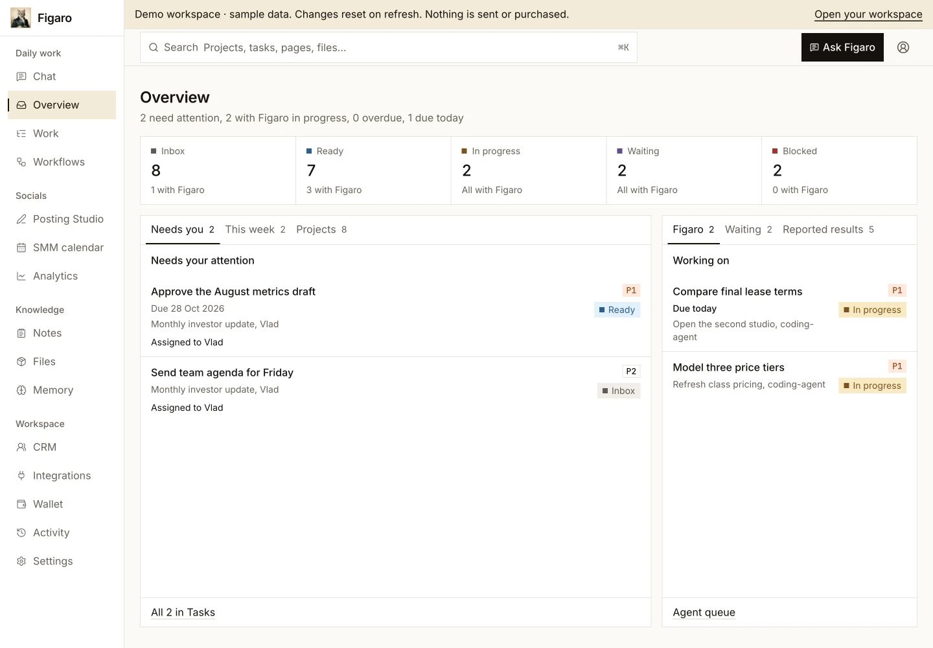Click the Work list icon
Screen dimensions: 933x648
21,133
